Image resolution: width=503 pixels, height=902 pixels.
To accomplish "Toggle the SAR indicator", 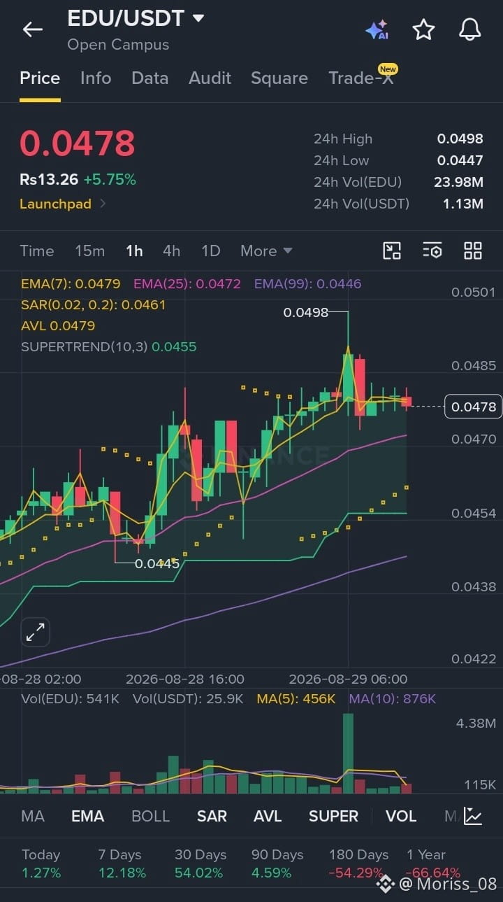I will point(212,816).
